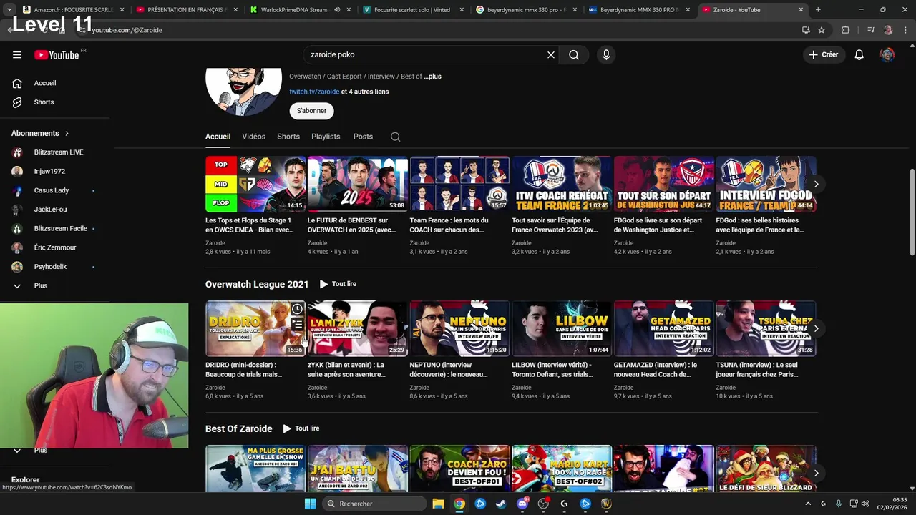
Task: Open the LILBOW interview vérité thumbnail
Action: [562, 328]
